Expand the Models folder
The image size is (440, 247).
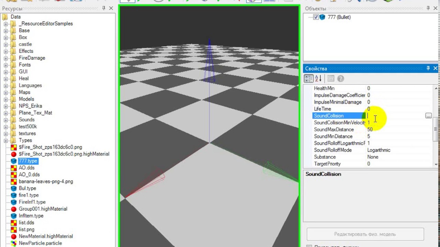(5, 99)
